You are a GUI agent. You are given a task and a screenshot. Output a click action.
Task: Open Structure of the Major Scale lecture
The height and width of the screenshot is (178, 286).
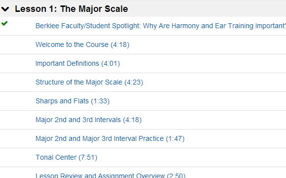89,82
